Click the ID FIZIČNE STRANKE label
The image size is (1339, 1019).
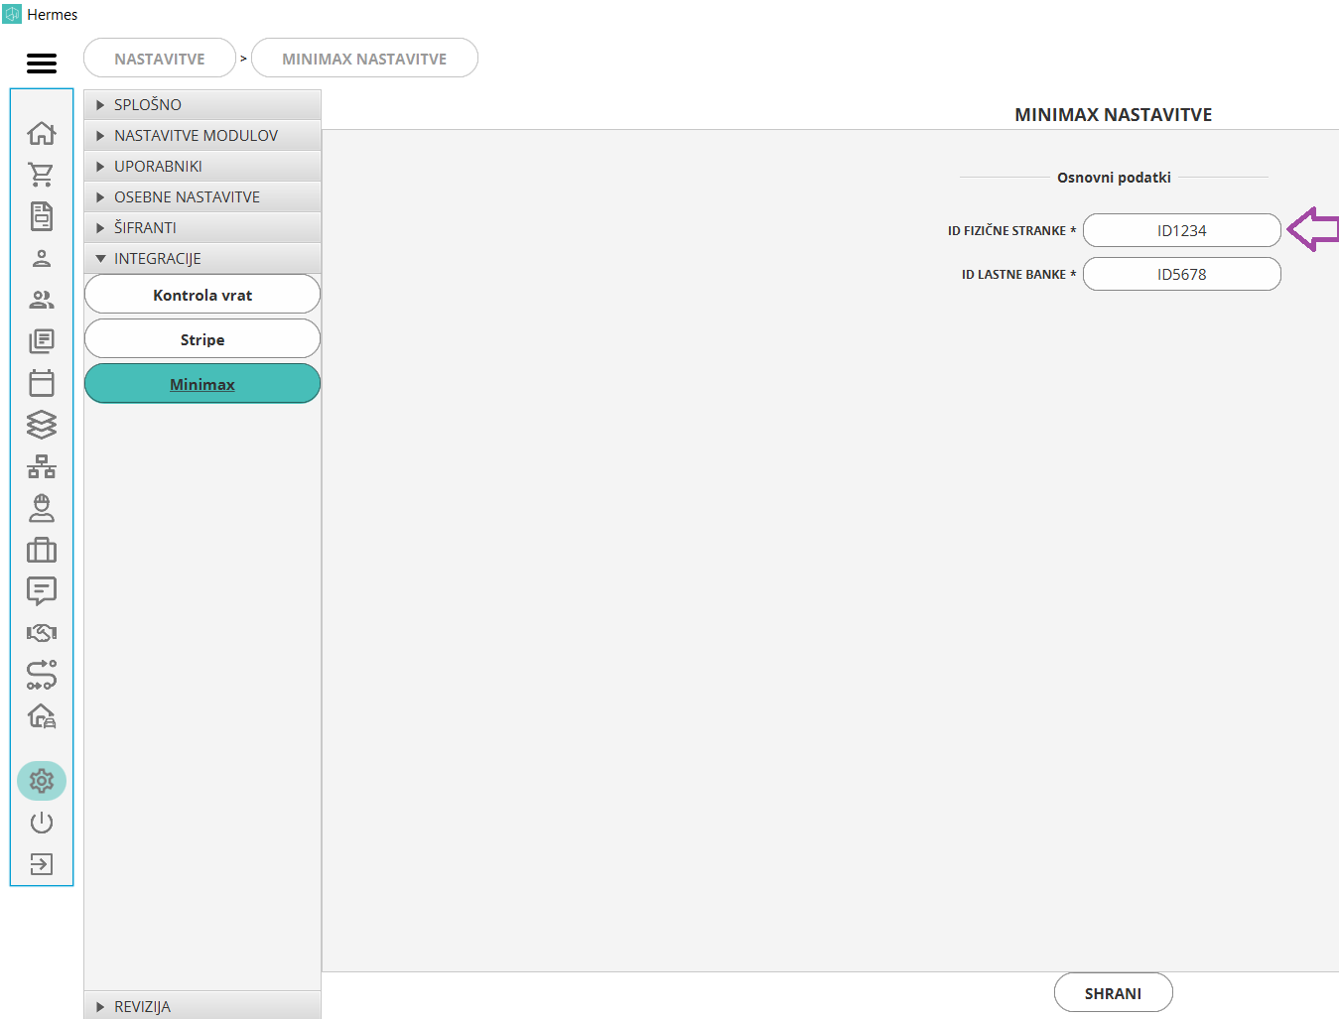(x=1011, y=231)
